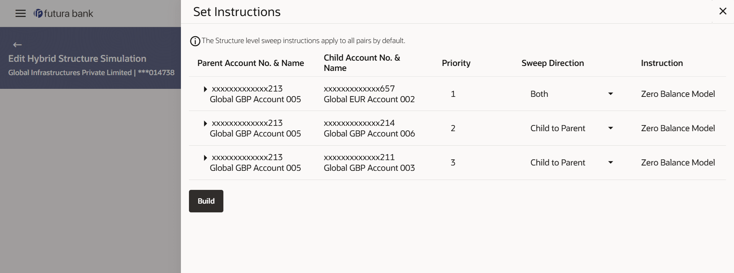The height and width of the screenshot is (273, 734).
Task: Expand the row with child Global GBP Account 003
Action: tap(205, 158)
